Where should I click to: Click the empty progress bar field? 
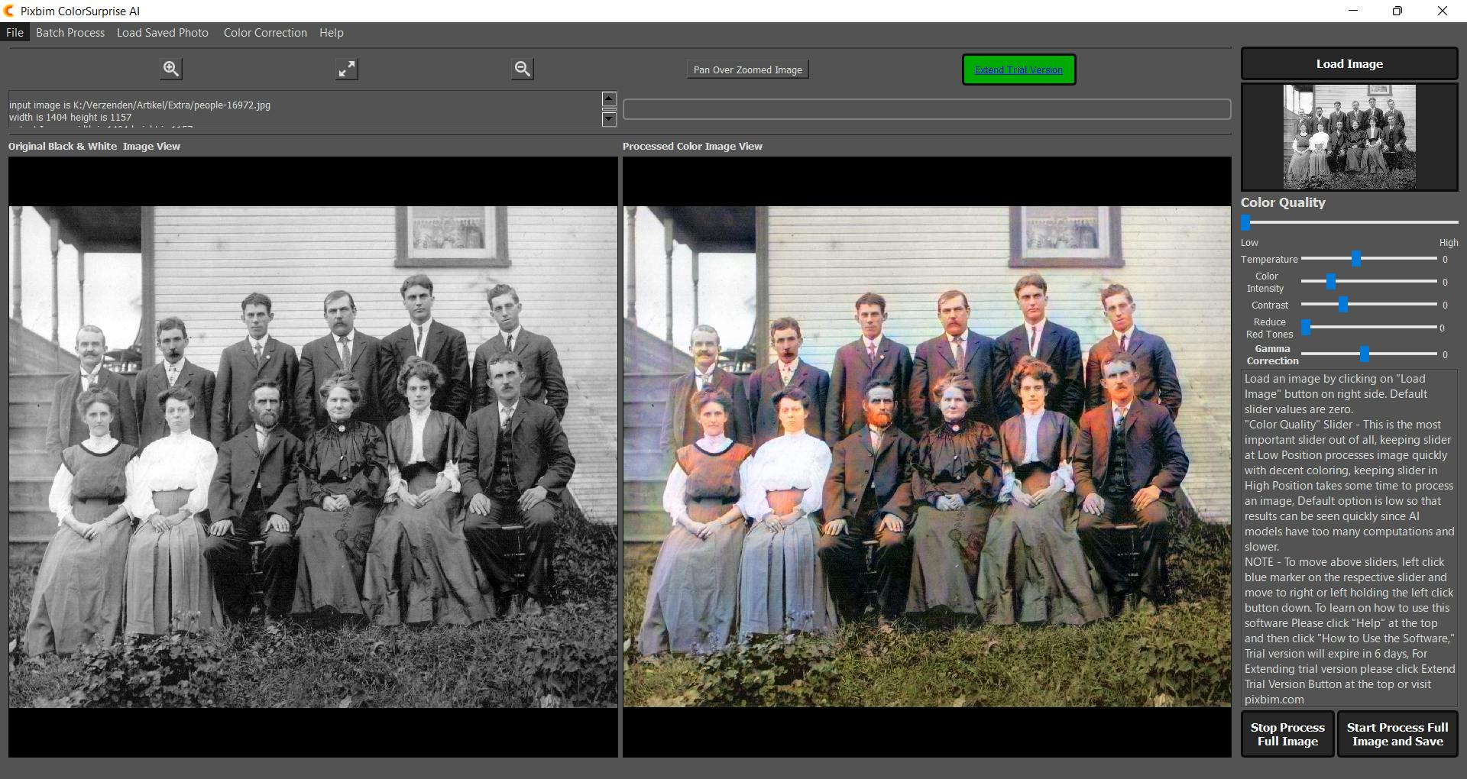tap(927, 109)
